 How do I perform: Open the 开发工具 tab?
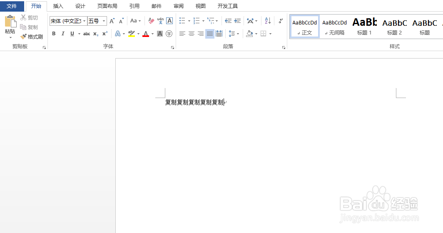[228, 6]
